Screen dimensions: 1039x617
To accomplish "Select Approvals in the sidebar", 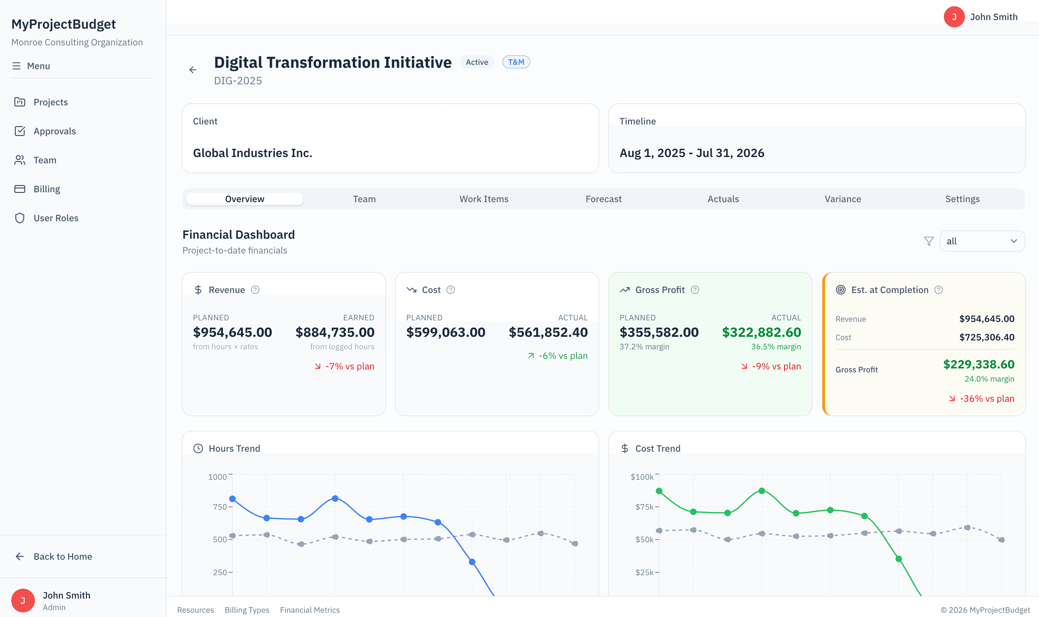I will 54,131.
